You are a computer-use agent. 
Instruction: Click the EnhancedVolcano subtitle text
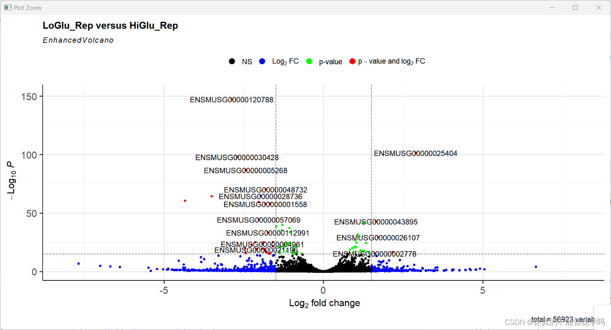pos(78,40)
